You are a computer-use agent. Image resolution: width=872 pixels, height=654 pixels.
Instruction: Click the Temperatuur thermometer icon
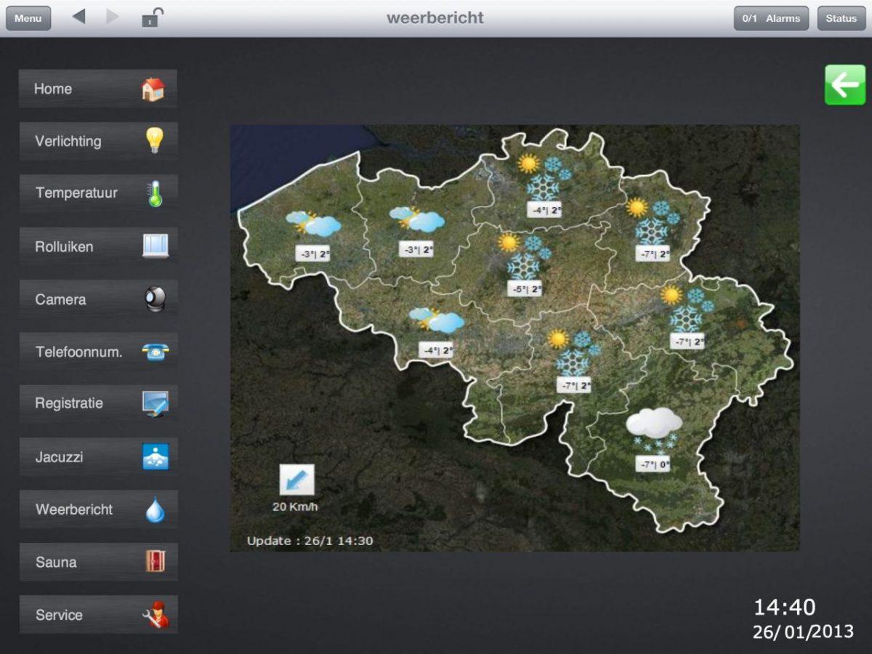(155, 193)
